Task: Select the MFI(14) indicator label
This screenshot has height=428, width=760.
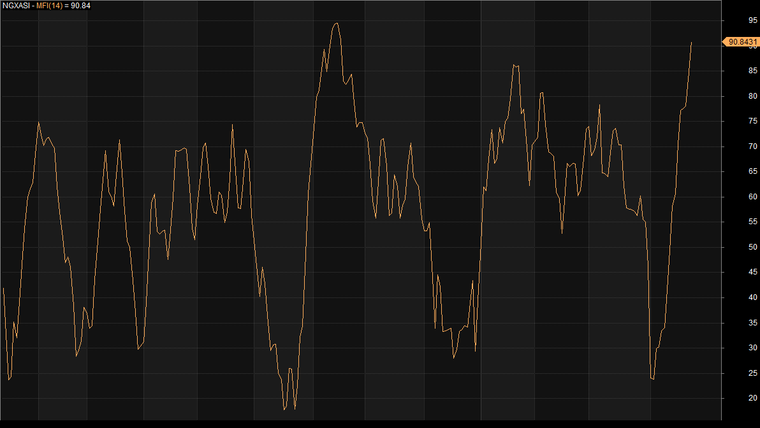Action: pyautogui.click(x=50, y=6)
